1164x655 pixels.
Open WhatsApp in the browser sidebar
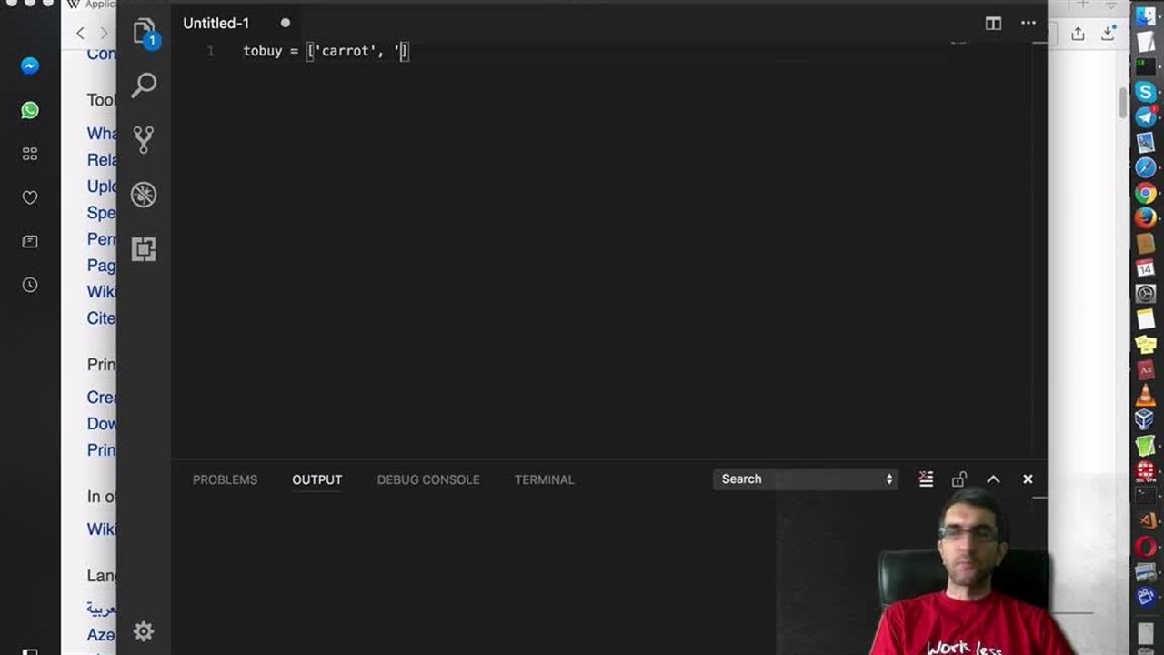tap(30, 110)
